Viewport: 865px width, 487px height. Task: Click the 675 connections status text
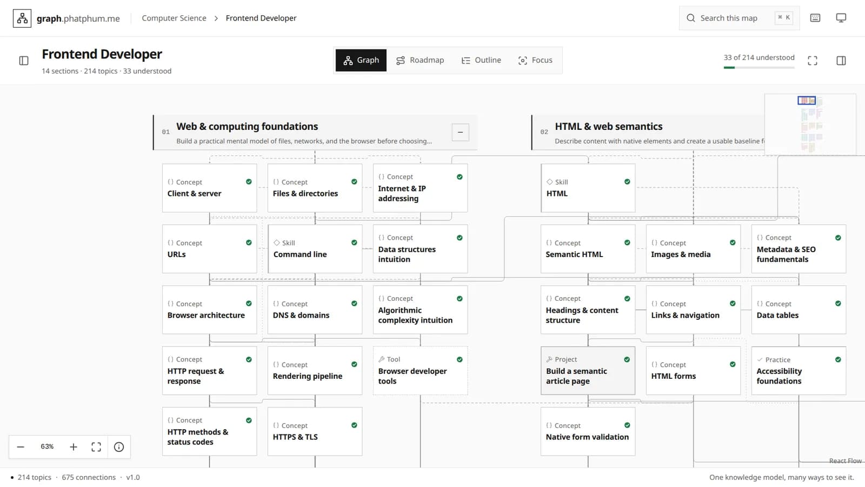[89, 477]
